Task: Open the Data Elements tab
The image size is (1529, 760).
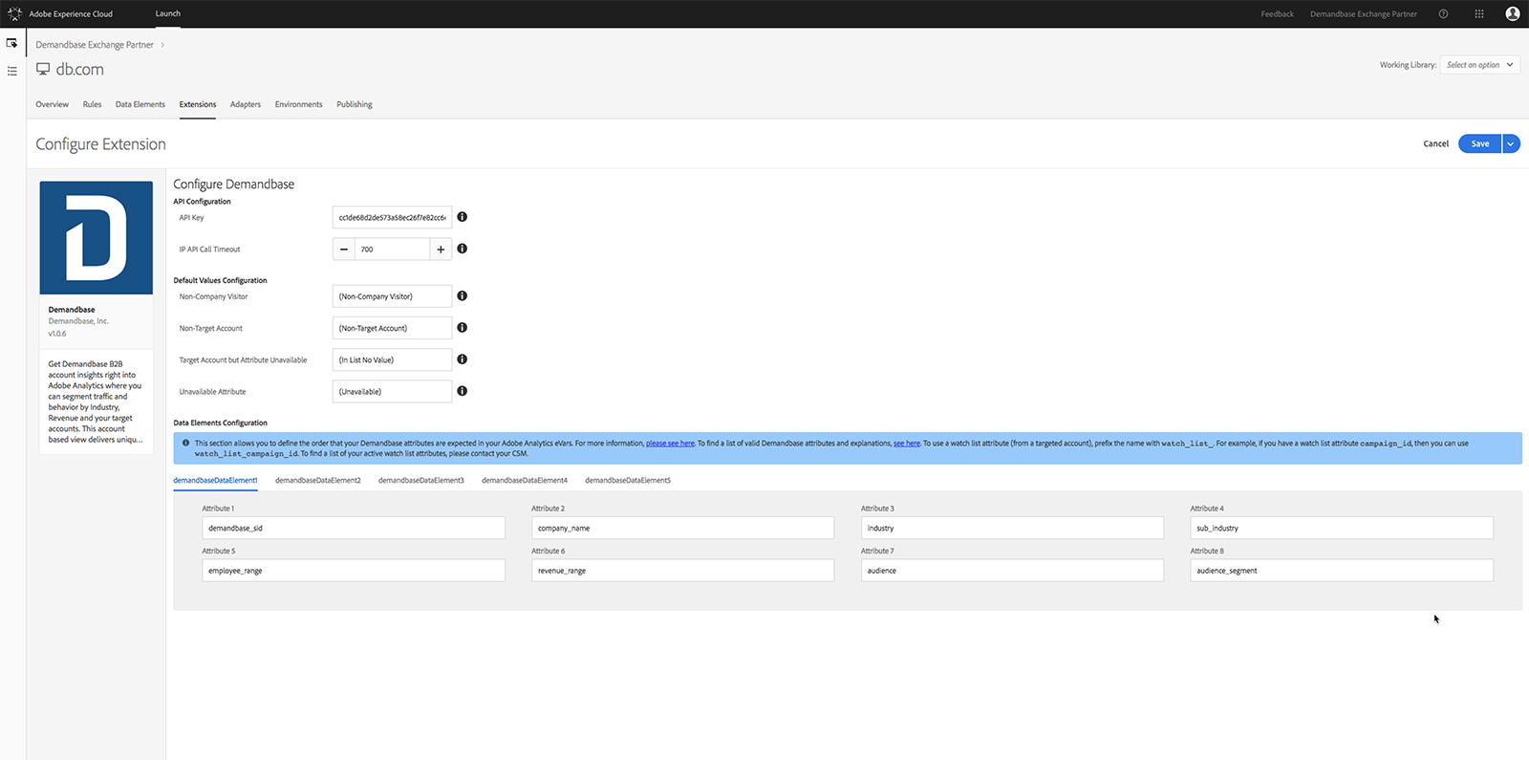Action: [140, 104]
